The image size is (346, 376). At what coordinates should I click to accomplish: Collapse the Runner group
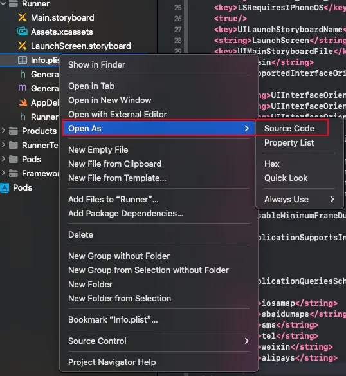click(x=3, y=3)
